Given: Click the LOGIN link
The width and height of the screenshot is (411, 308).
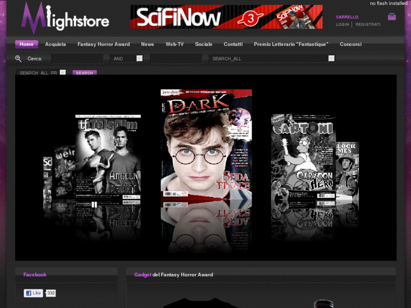Looking at the screenshot, I should (343, 24).
